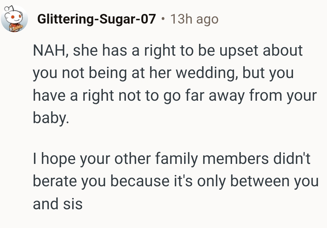Click the final words 'and sis'
Screen dimensions: 327x228
(58, 204)
